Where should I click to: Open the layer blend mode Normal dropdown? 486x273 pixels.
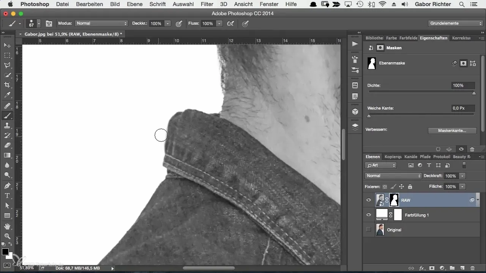(x=393, y=176)
